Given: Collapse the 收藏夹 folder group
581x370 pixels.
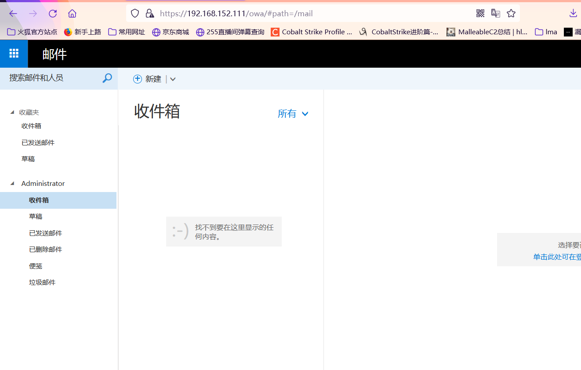Looking at the screenshot, I should point(12,112).
